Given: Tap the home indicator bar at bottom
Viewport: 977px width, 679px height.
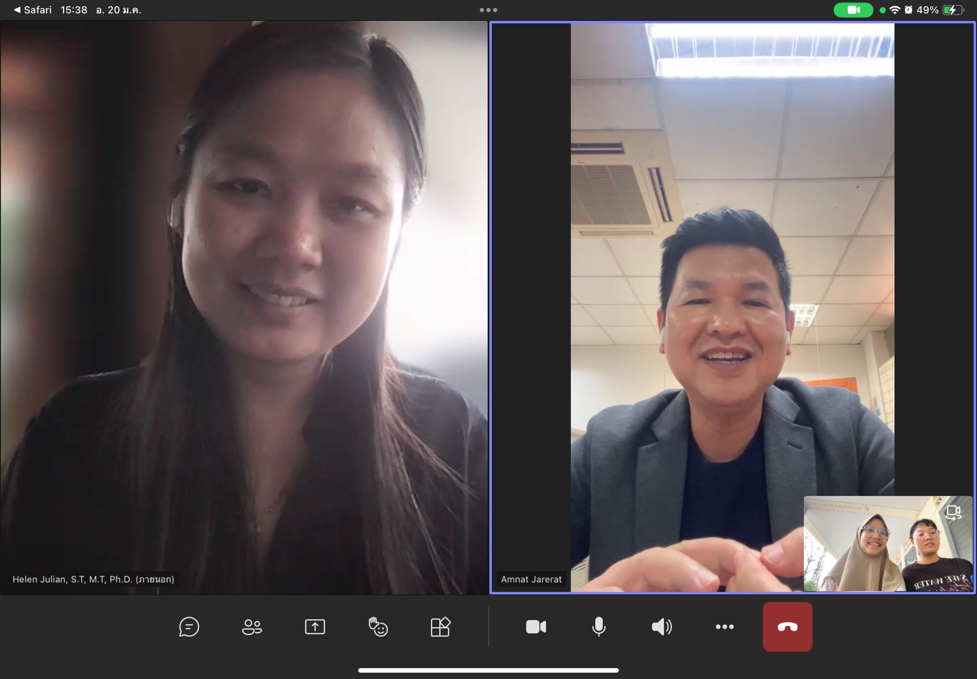Looking at the screenshot, I should click(x=488, y=670).
